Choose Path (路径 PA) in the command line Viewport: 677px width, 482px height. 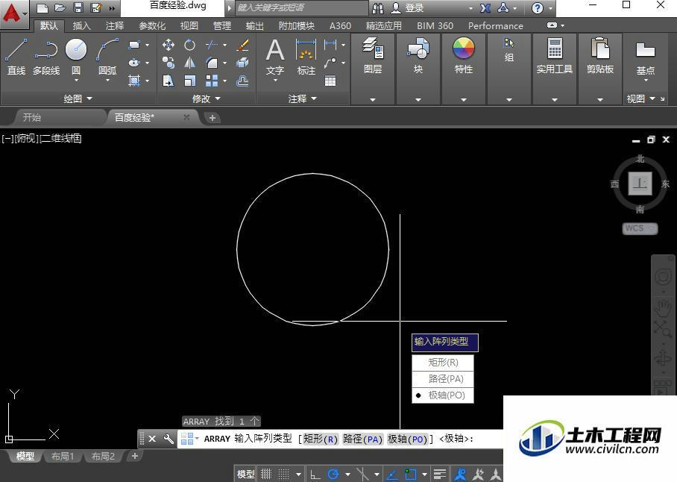(x=362, y=439)
